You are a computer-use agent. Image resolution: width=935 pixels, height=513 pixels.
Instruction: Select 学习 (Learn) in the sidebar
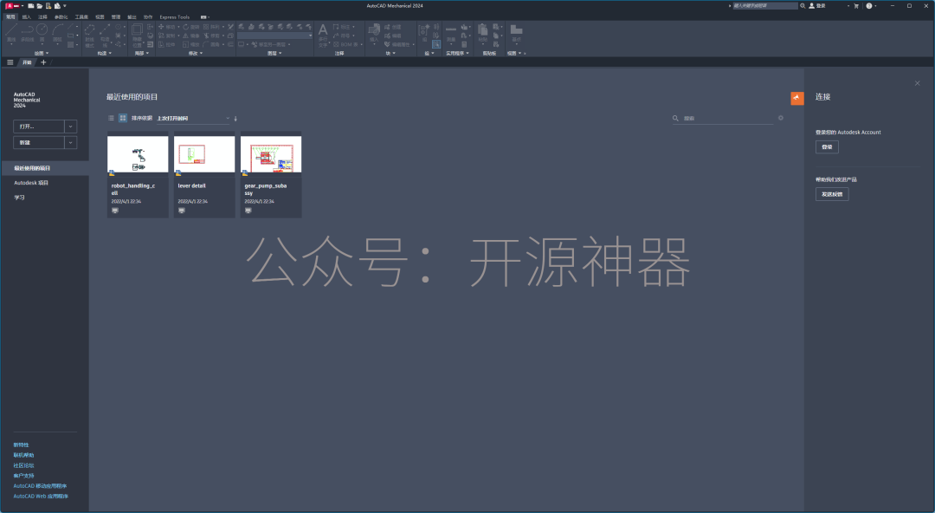(19, 198)
